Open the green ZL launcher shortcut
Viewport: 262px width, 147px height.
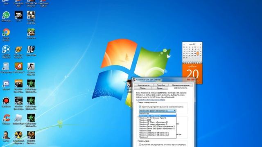click(x=31, y=33)
